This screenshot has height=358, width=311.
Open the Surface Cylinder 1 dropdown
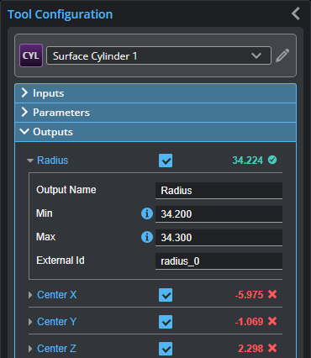pos(159,55)
